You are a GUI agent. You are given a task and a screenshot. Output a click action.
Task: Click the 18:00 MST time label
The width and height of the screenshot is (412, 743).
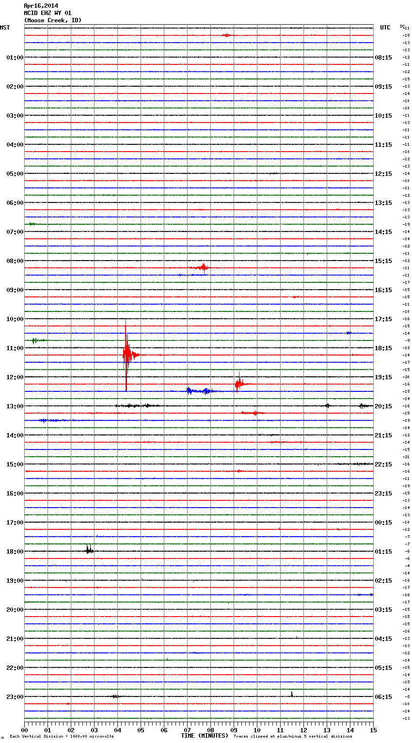click(15, 552)
